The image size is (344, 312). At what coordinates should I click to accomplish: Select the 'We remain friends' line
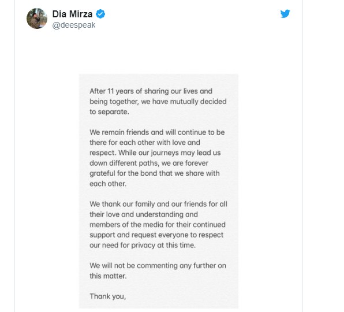pyautogui.click(x=157, y=132)
